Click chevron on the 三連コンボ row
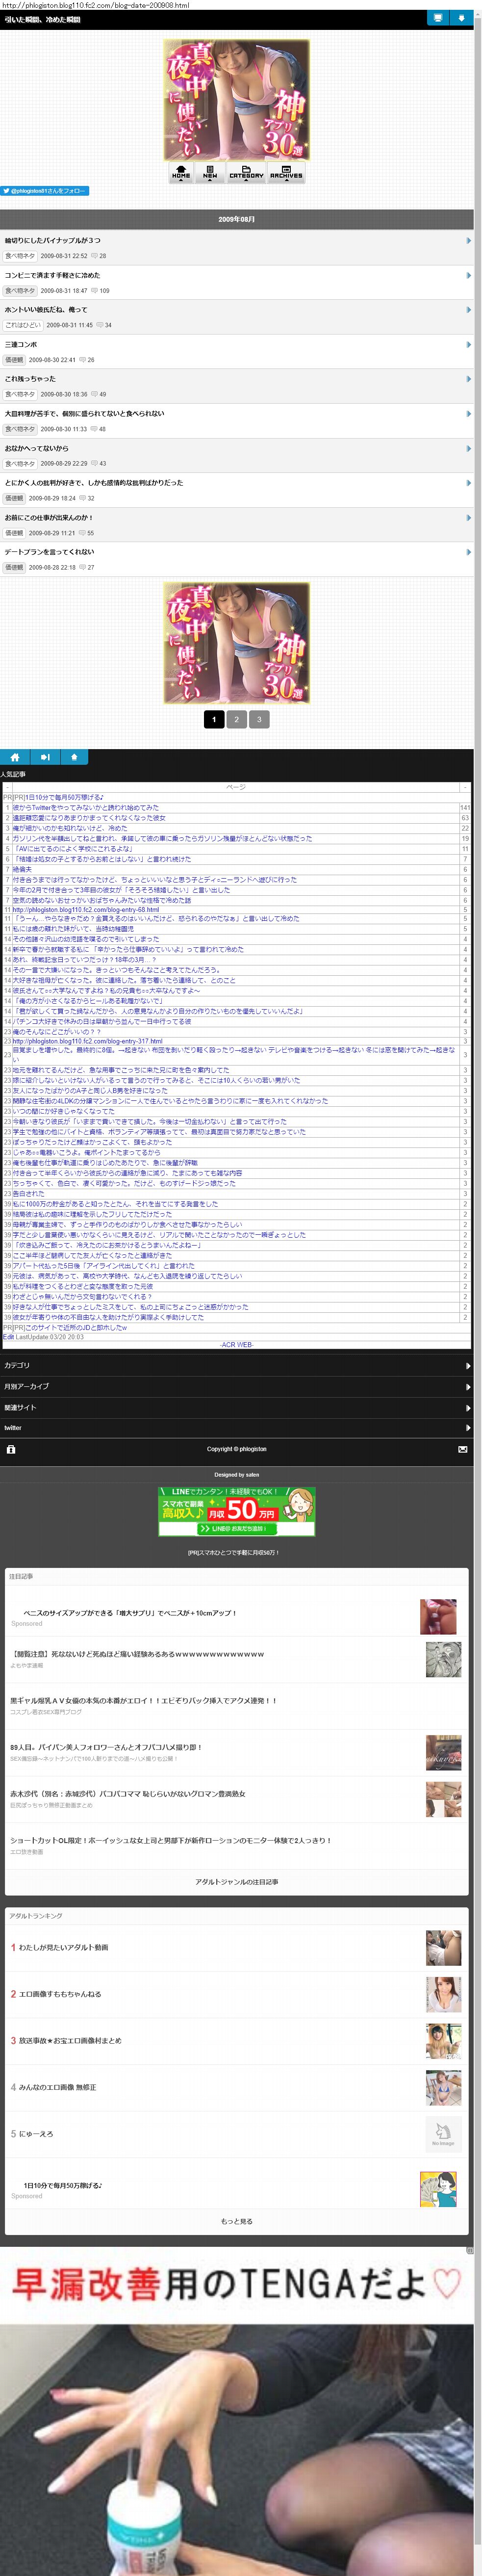 click(x=468, y=345)
